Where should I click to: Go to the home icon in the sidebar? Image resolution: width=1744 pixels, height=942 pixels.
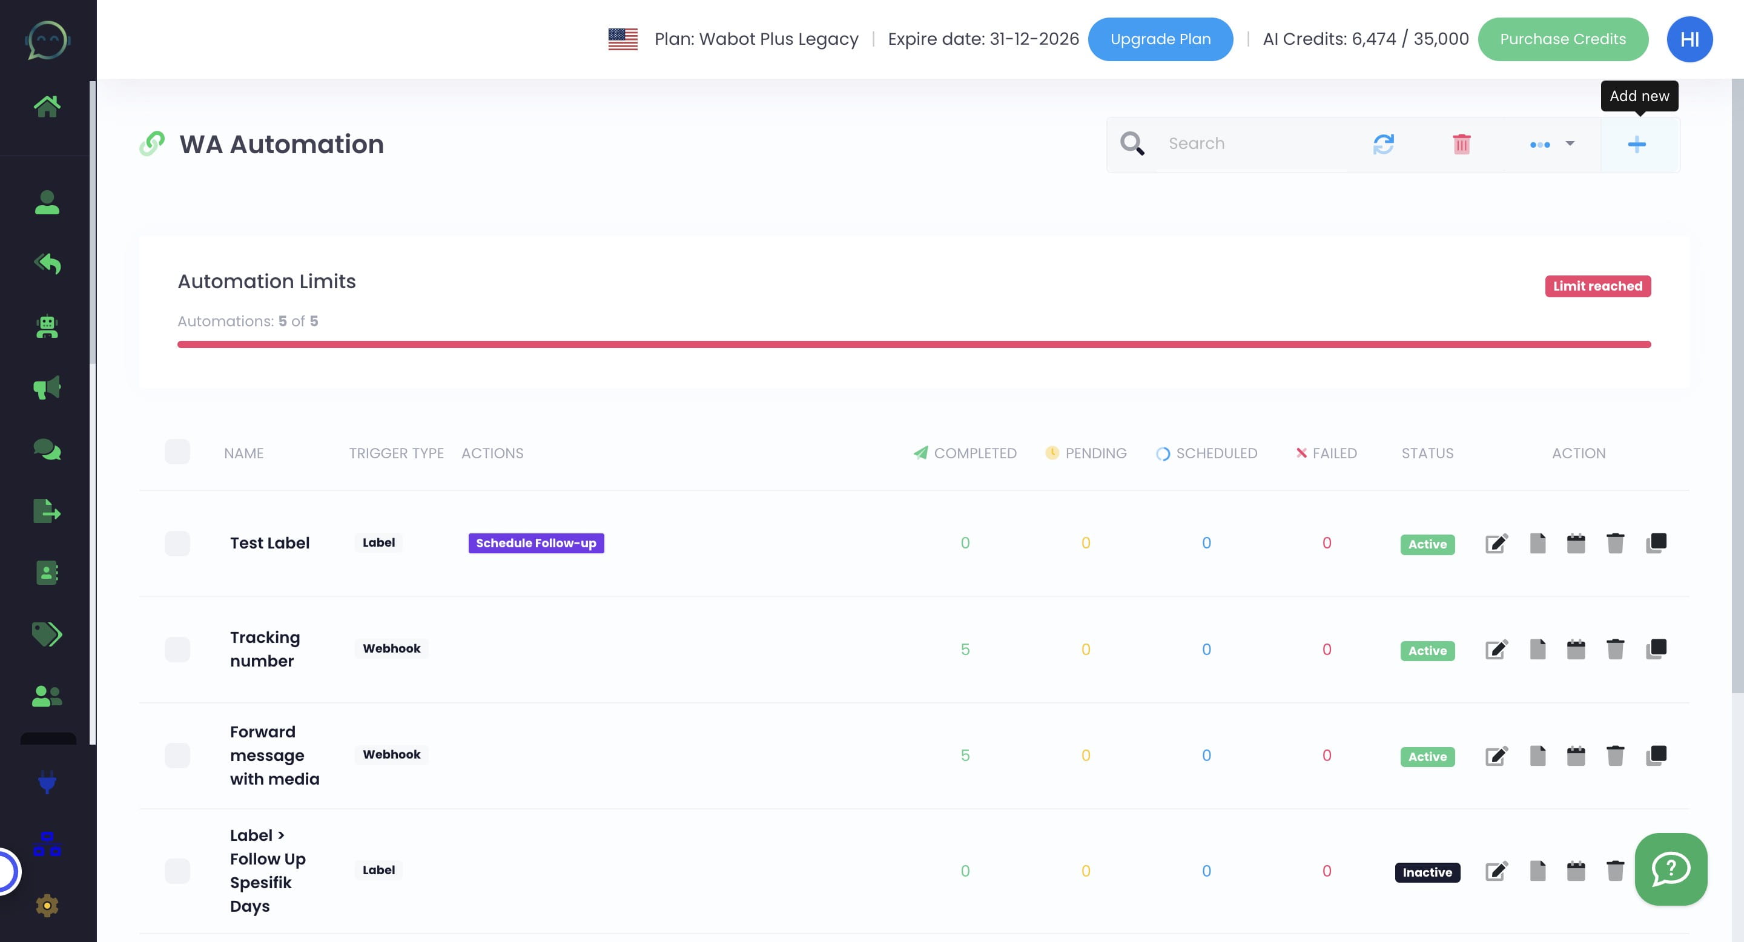click(47, 106)
